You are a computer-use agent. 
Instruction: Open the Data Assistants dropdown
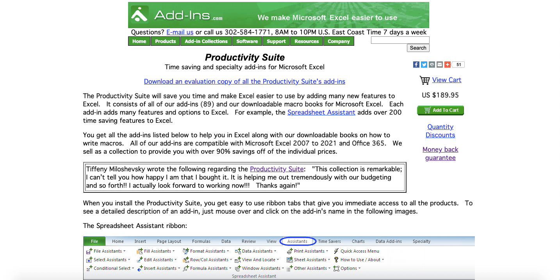[275, 251]
